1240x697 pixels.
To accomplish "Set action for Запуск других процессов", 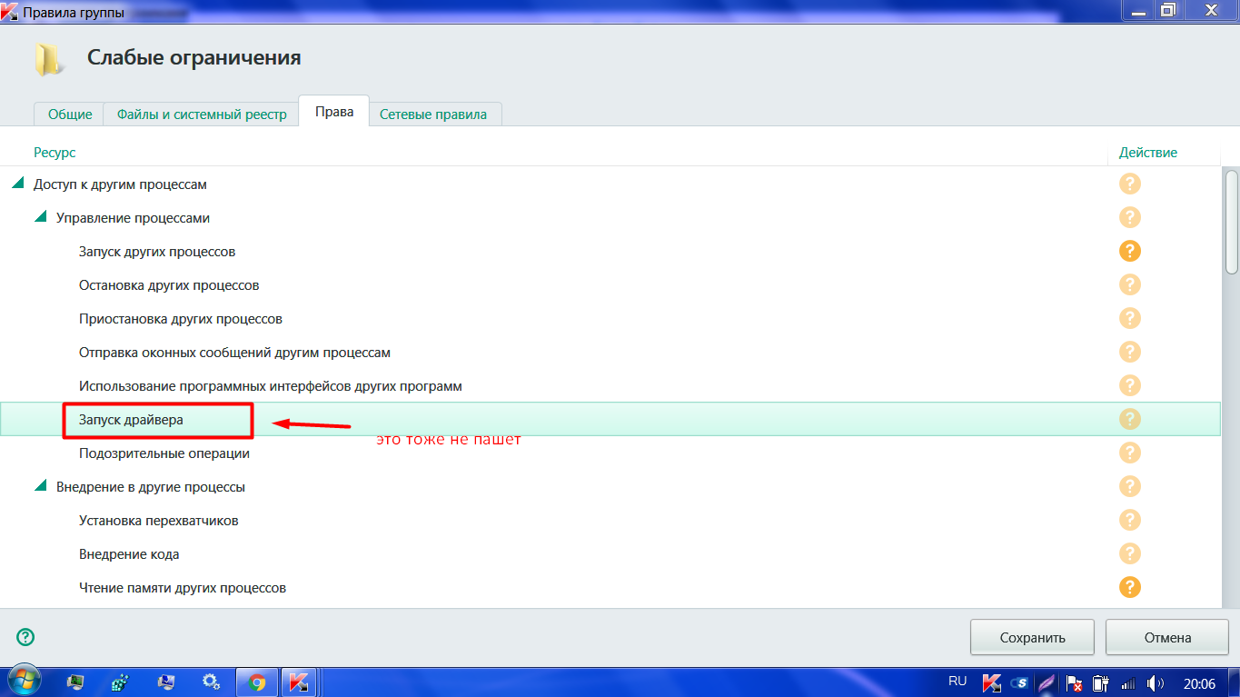I will [x=1129, y=252].
